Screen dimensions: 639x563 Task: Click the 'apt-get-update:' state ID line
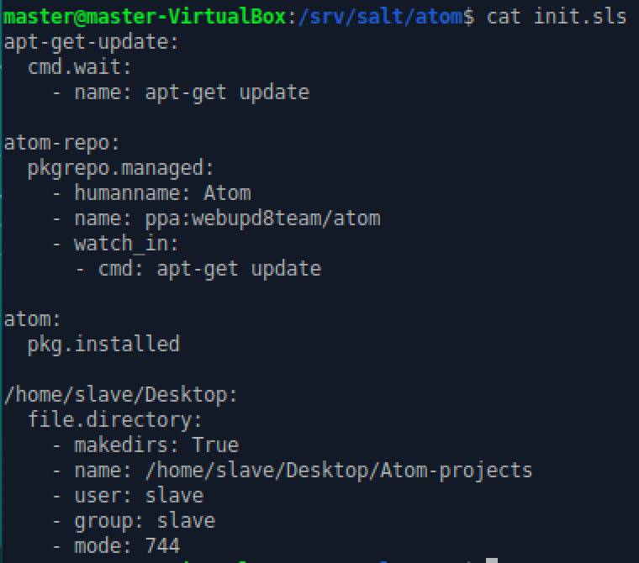(x=92, y=41)
